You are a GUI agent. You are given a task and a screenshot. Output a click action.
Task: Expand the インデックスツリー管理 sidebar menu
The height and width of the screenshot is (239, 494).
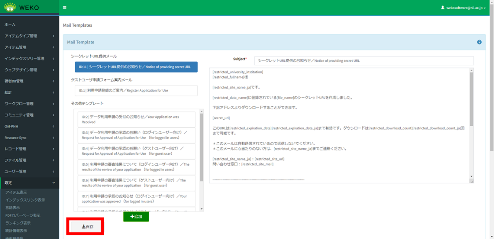29,58
